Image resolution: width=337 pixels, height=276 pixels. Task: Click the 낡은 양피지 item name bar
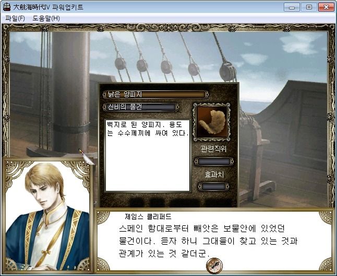pos(156,95)
